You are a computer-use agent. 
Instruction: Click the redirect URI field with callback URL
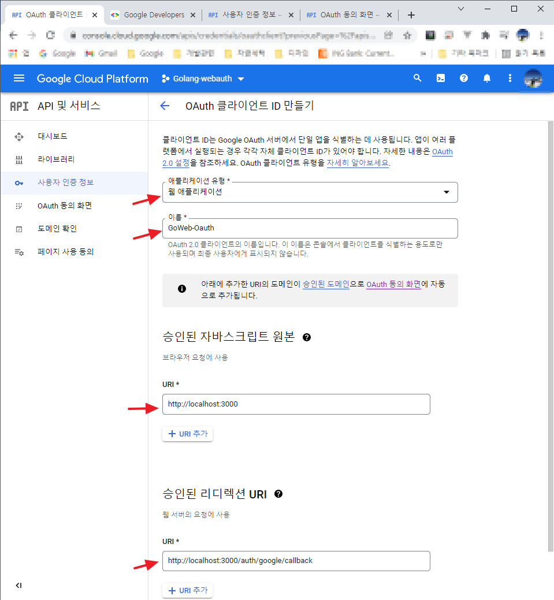(x=296, y=561)
